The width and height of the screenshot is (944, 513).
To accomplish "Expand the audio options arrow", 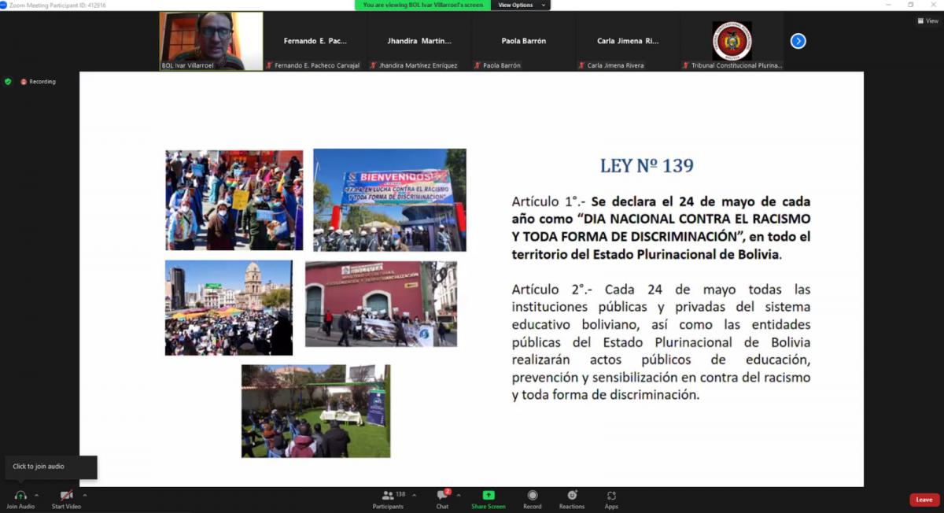I will pos(37,495).
